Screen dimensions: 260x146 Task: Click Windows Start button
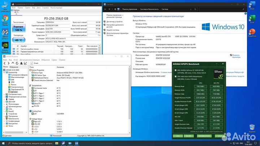[3, 143]
